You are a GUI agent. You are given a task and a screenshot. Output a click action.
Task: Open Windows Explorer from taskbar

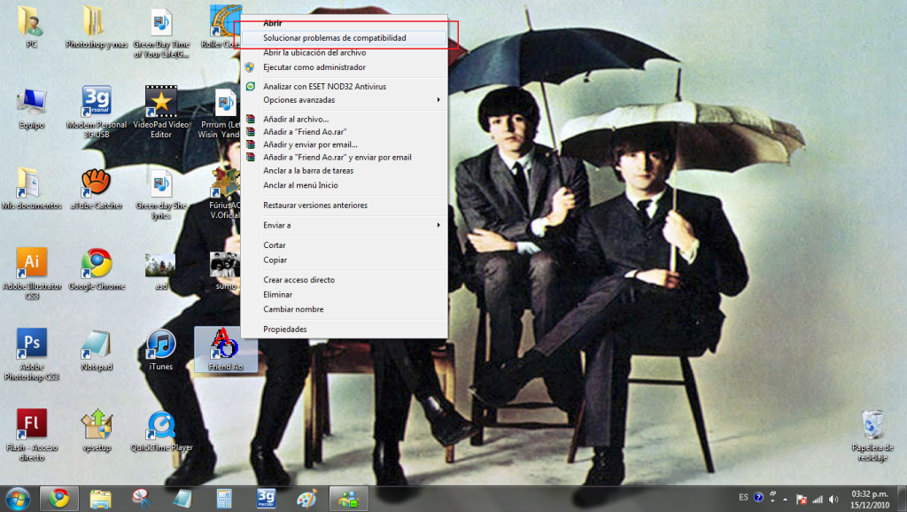click(100, 498)
